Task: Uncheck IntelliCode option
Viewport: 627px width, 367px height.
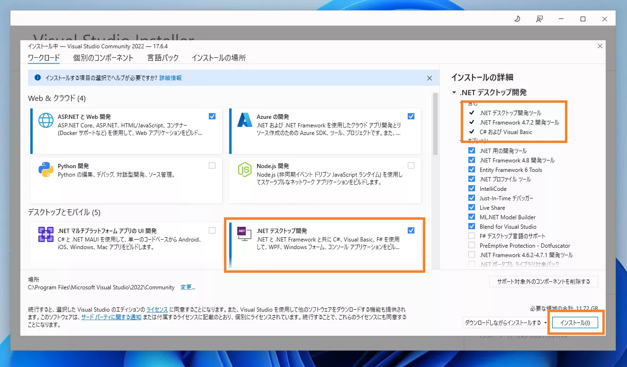Action: (471, 188)
